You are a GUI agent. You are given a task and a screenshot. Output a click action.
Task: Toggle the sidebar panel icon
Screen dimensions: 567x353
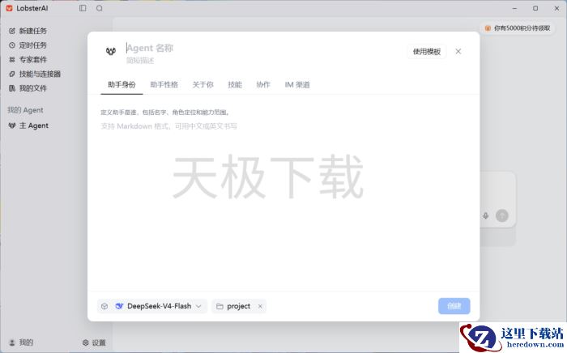click(x=83, y=8)
